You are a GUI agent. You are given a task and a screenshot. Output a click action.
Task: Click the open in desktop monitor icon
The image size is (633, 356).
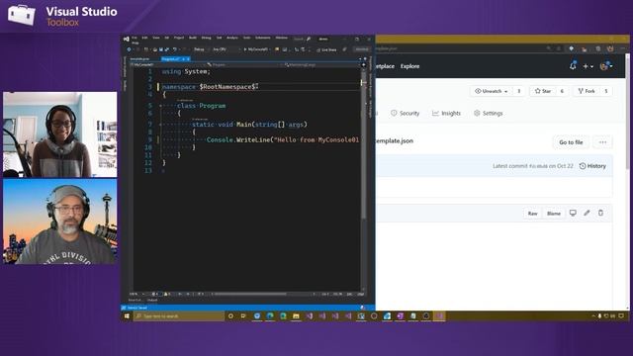[x=573, y=213]
